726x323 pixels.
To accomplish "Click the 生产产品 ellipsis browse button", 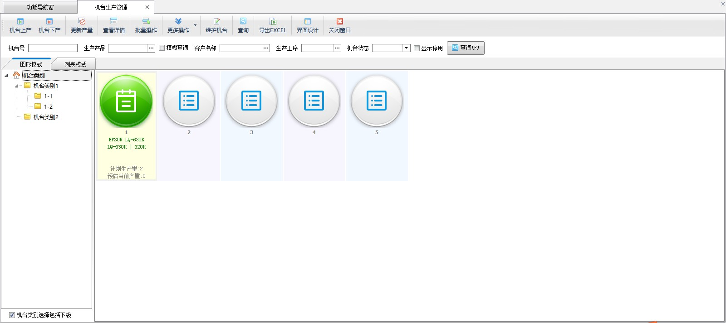I will (x=151, y=48).
